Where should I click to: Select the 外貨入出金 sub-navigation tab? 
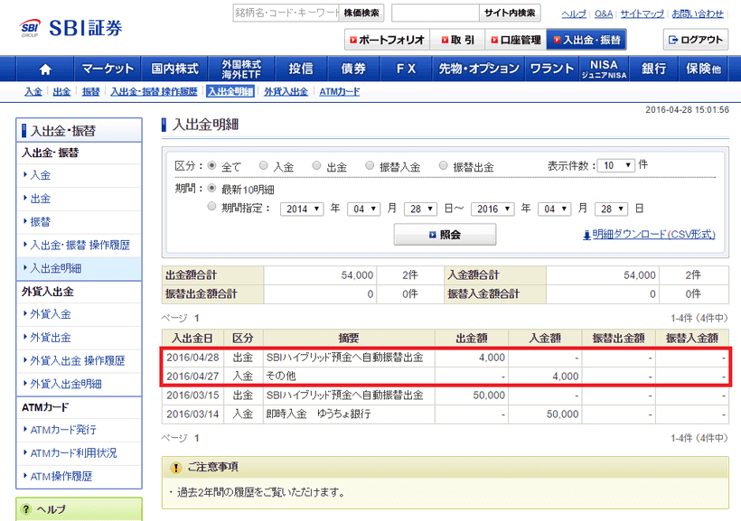point(287,91)
